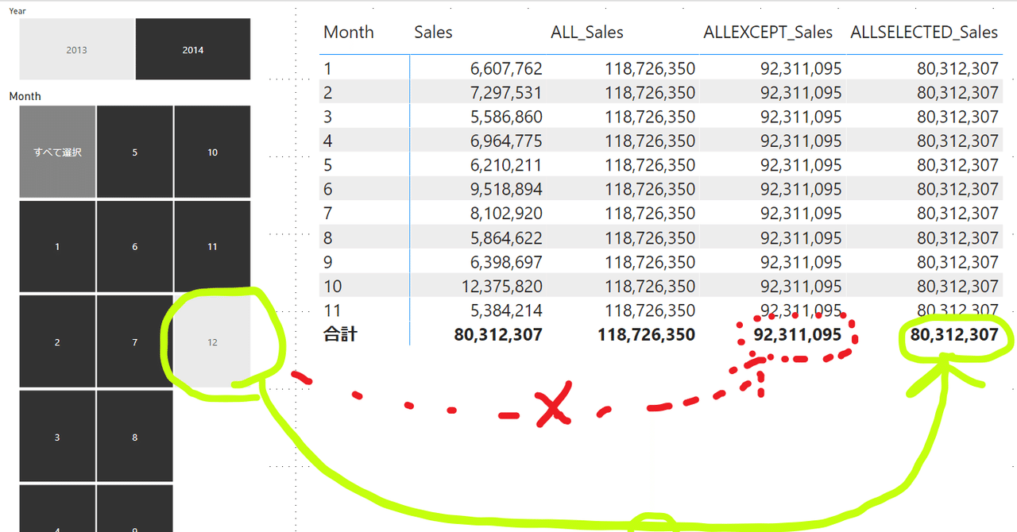This screenshot has width=1017, height=532.
Task: Select month 8 in the Month slicer
Action: (x=134, y=437)
